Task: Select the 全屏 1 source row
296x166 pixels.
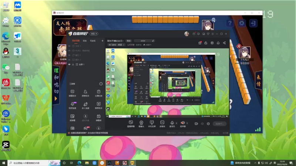Action: click(86, 64)
